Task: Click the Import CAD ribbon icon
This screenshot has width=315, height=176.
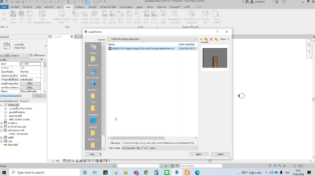Action: coord(129,17)
